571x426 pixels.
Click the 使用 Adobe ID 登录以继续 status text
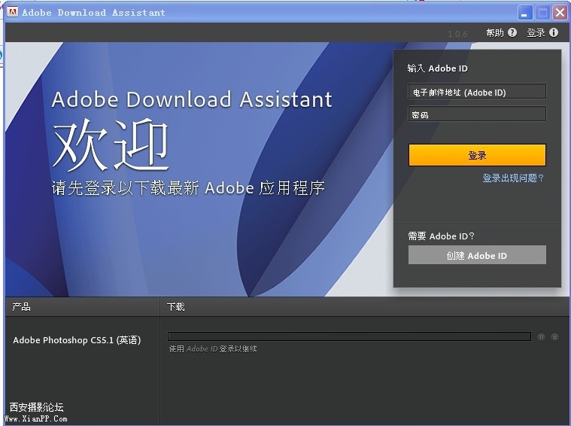click(x=213, y=349)
